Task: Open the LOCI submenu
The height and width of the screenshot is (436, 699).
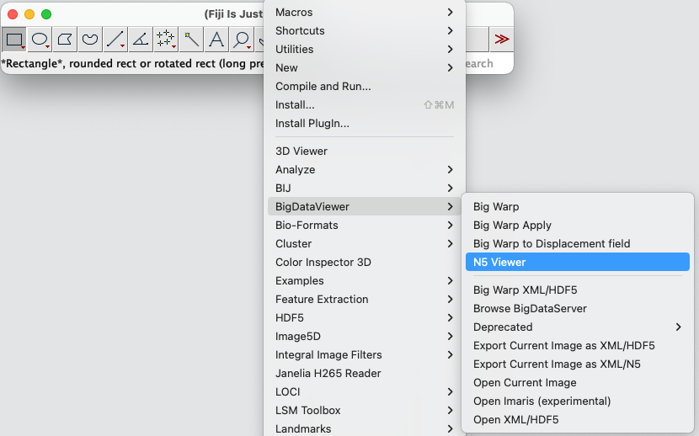Action: 364,392
